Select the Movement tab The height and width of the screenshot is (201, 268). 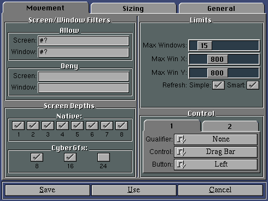(45, 8)
